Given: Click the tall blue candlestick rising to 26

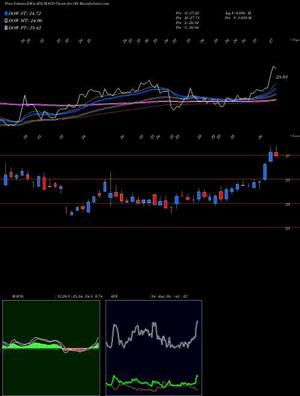Looking at the screenshot, I should tap(265, 172).
